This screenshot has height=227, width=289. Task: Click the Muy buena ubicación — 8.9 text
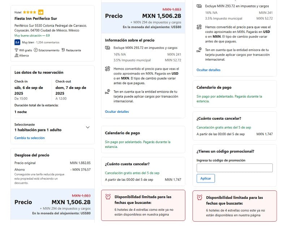click(x=32, y=35)
